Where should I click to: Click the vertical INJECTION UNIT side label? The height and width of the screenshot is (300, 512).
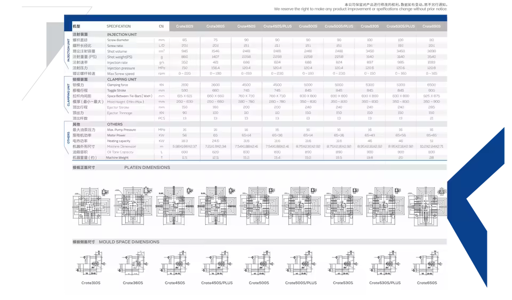(x=69, y=50)
